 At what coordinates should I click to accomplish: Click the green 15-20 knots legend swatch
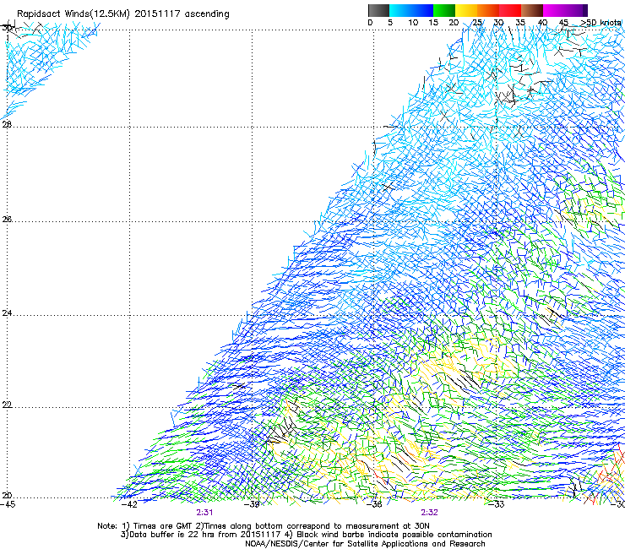pos(444,10)
